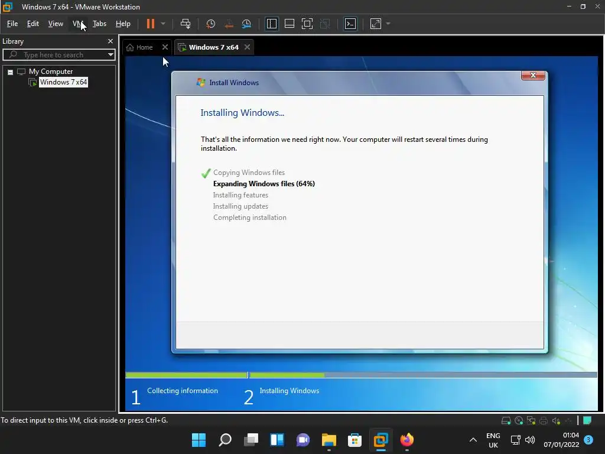
Task: Show hidden system tray icons
Action: tap(473, 440)
